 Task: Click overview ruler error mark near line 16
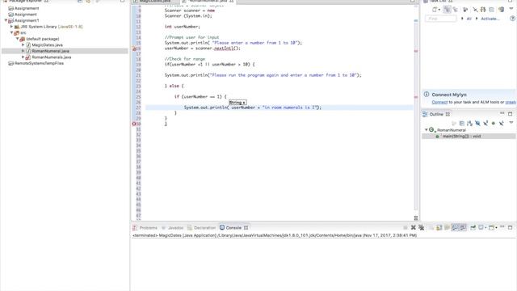coord(416,51)
